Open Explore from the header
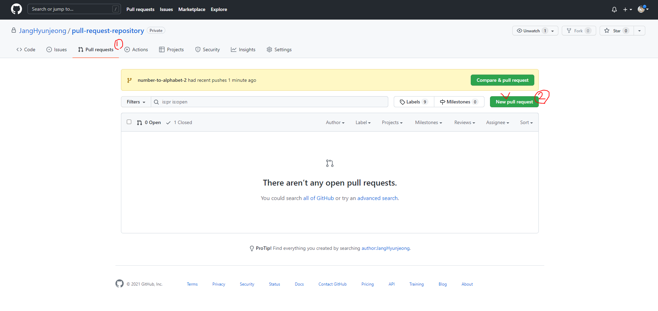Screen dimensions: 658x311 (x=219, y=9)
